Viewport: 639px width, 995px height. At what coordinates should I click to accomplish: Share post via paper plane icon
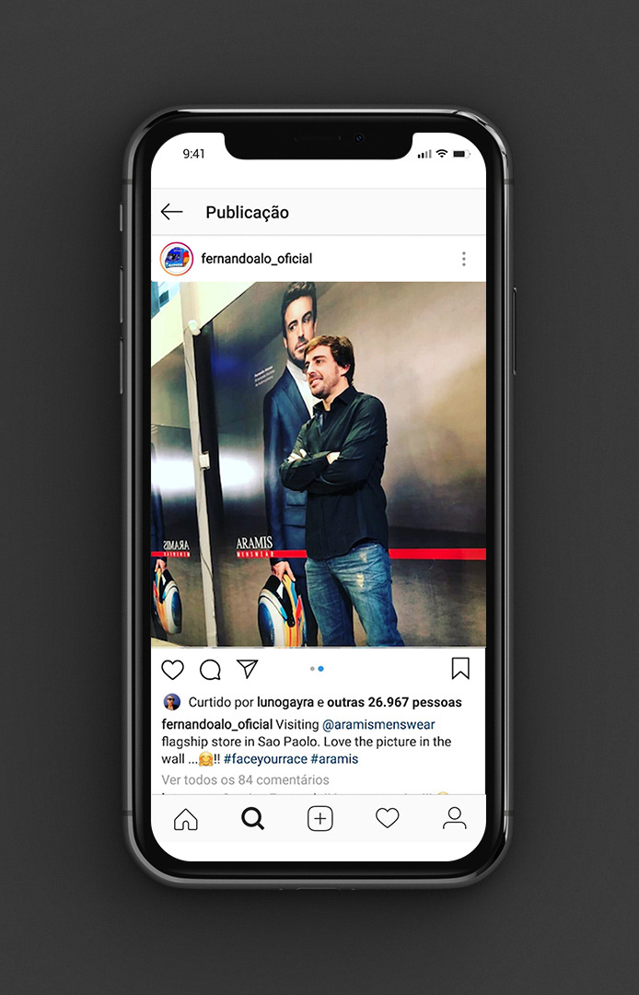248,668
